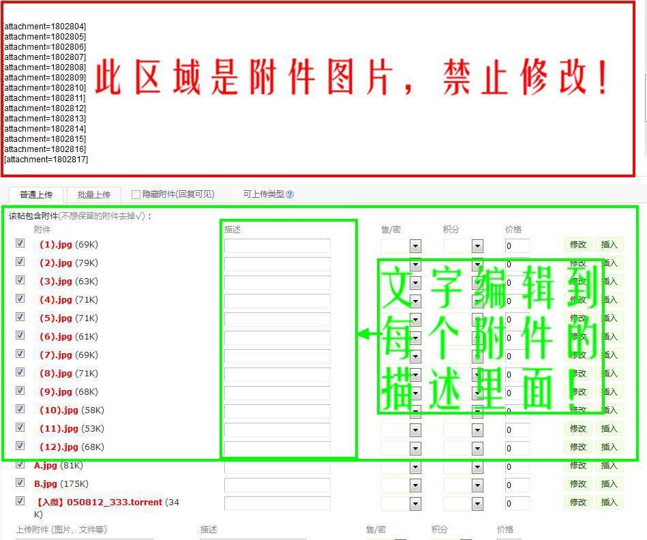Image resolution: width=647 pixels, height=540 pixels.
Task: Enable 隐藏附件(回复可见) checkbox
Action: 136,195
